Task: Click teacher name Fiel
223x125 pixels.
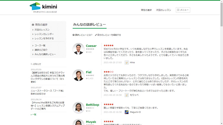Action: (x=89, y=72)
